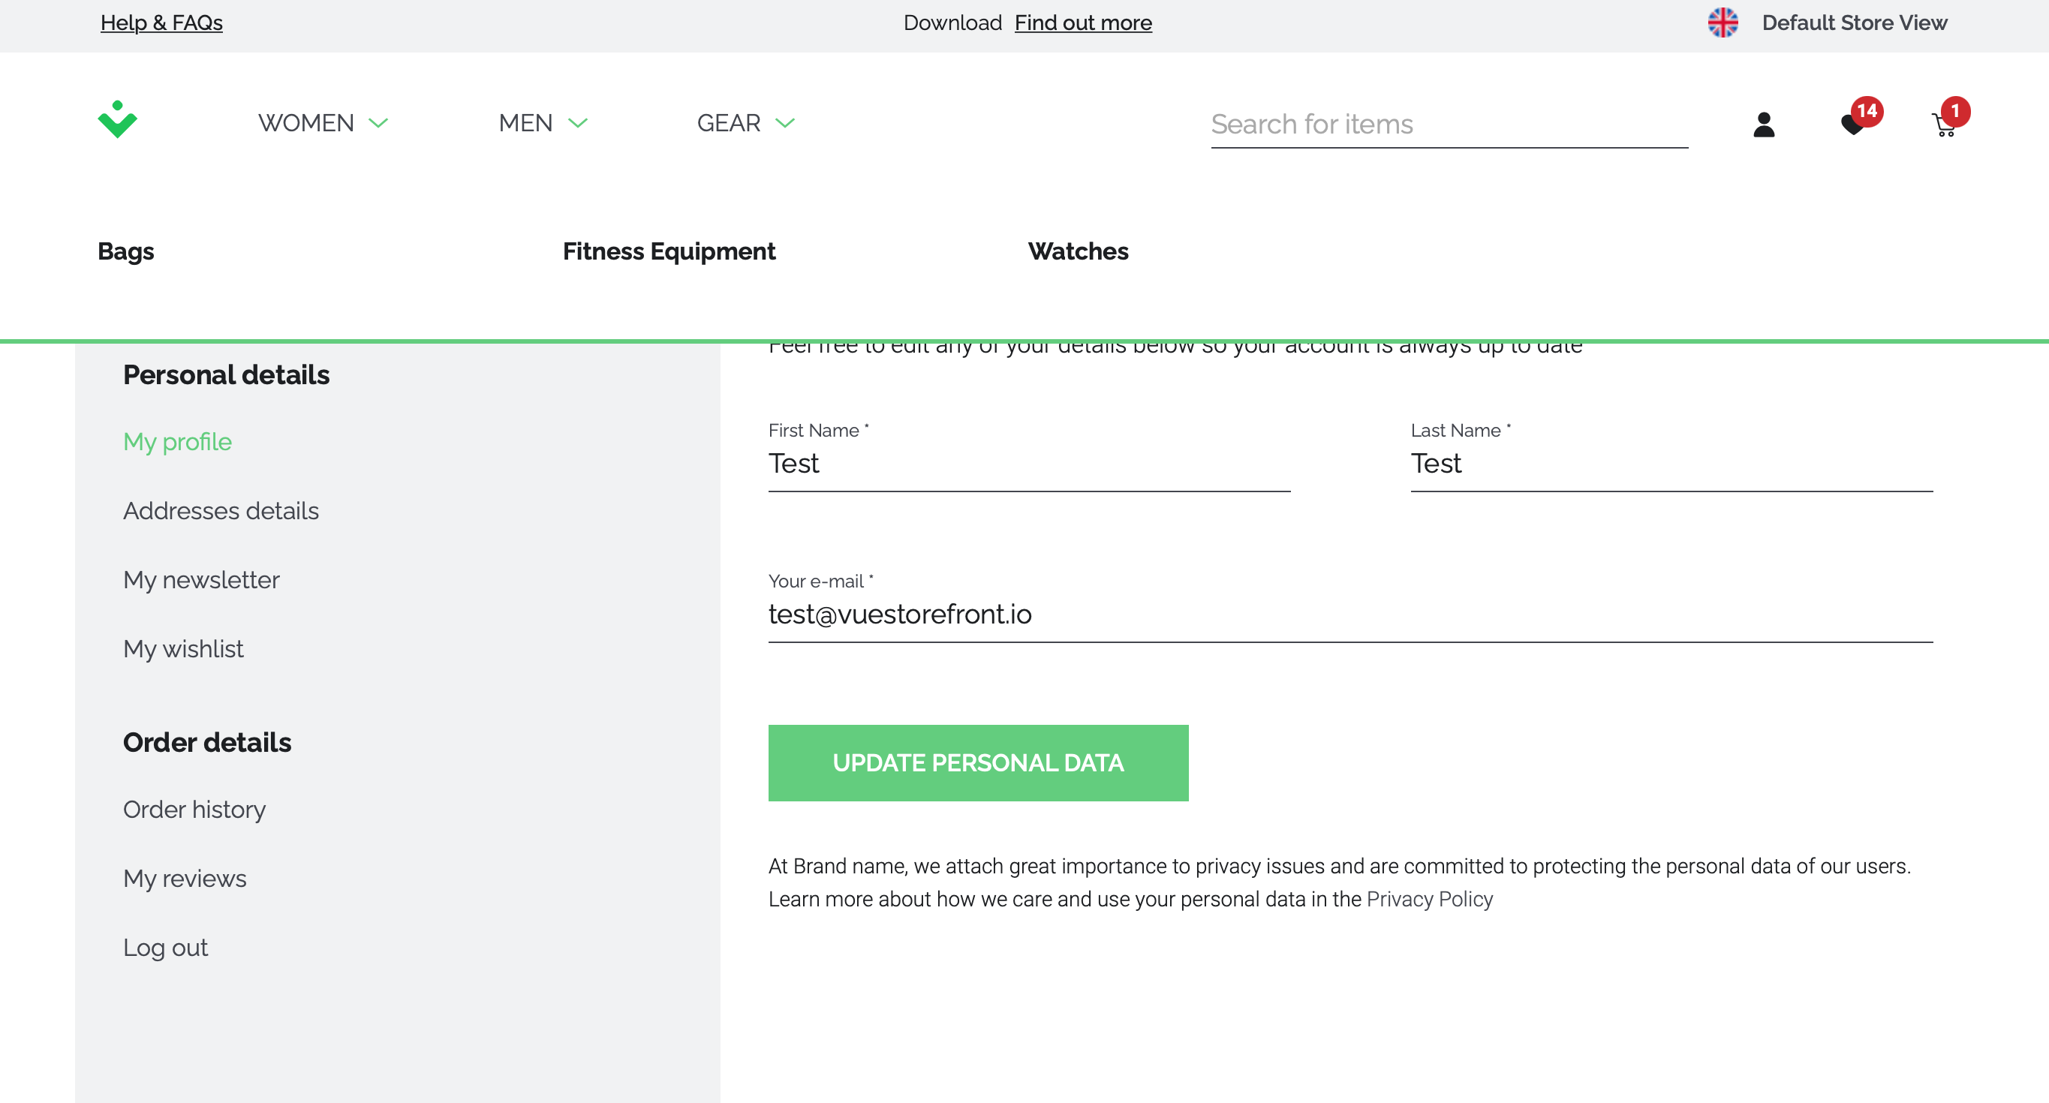Select Watches category
This screenshot has height=1103, width=2049.
(1078, 251)
